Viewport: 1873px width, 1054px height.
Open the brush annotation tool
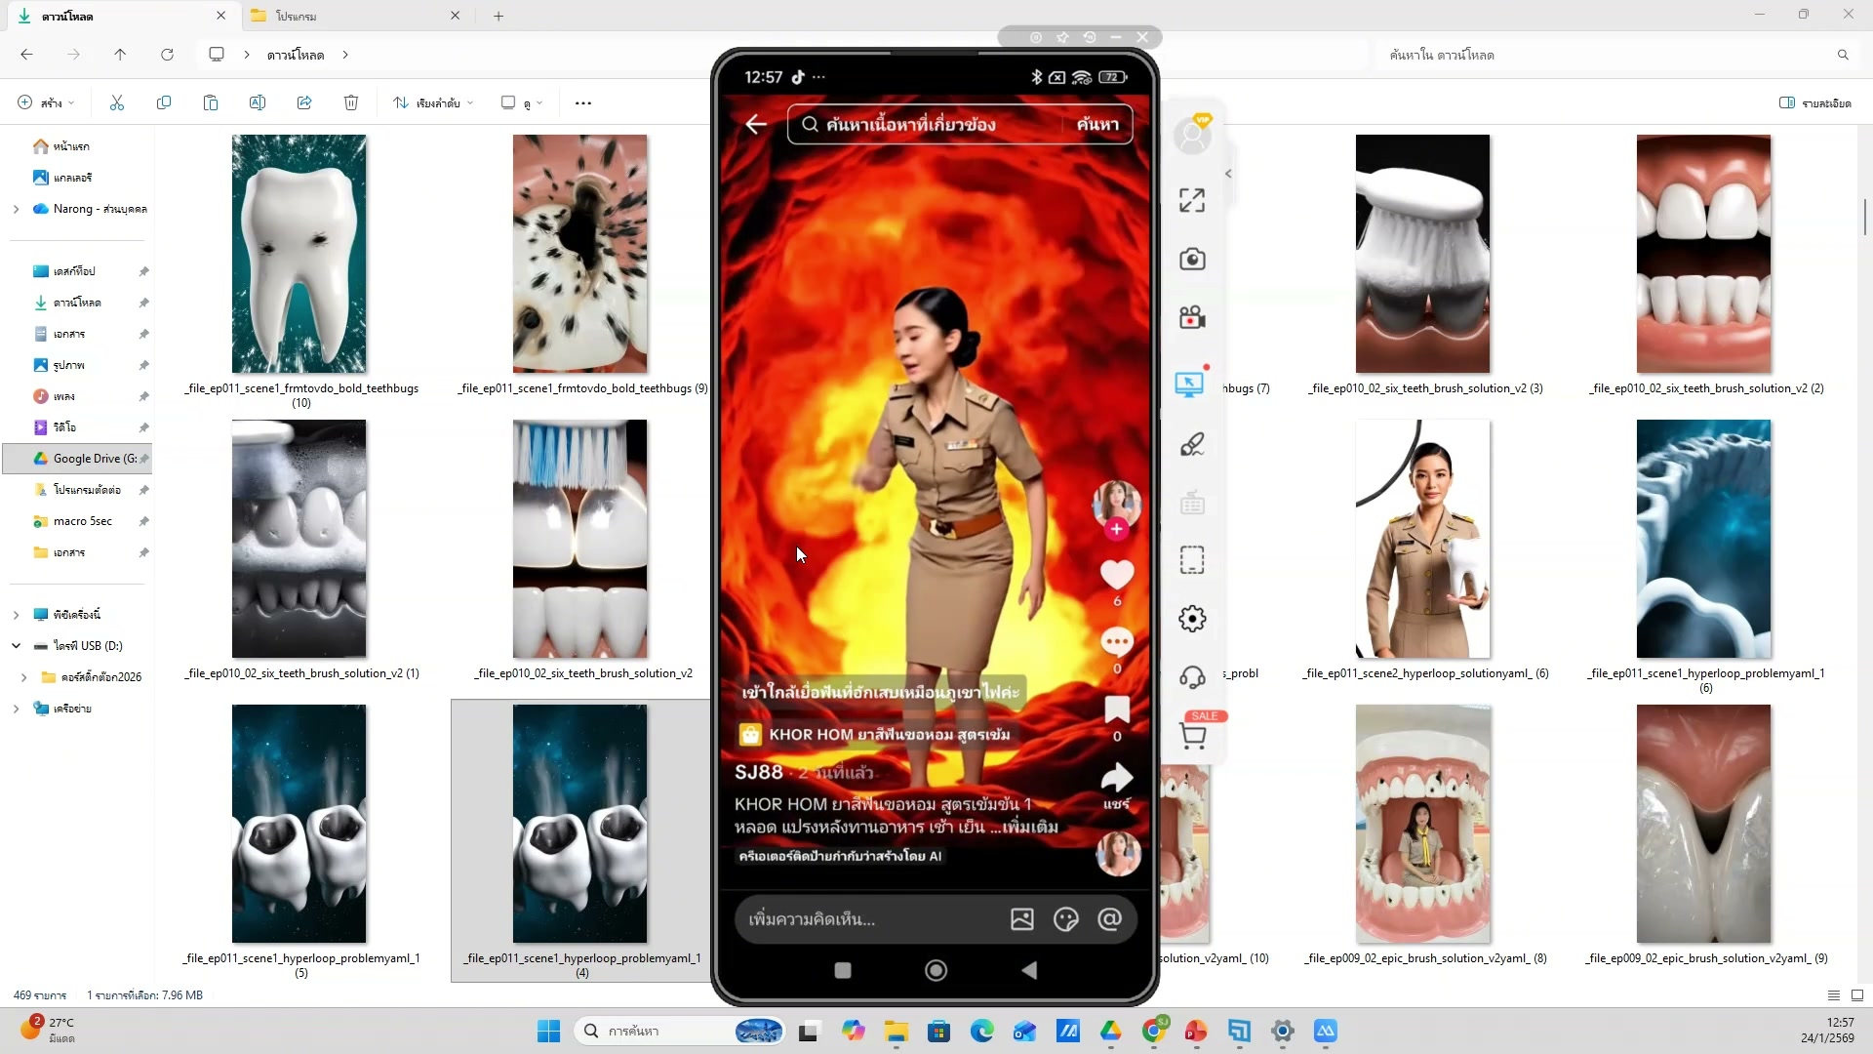coord(1191,445)
